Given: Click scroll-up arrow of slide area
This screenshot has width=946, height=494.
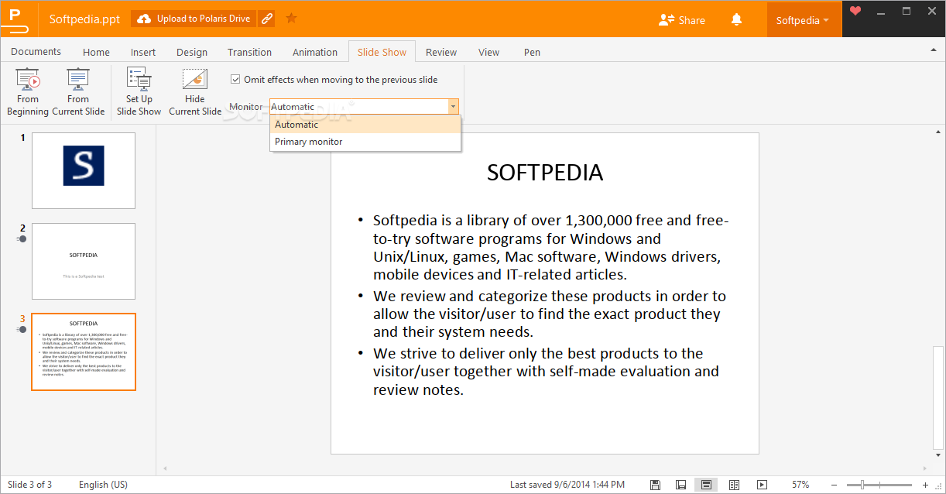Looking at the screenshot, I should tap(938, 132).
